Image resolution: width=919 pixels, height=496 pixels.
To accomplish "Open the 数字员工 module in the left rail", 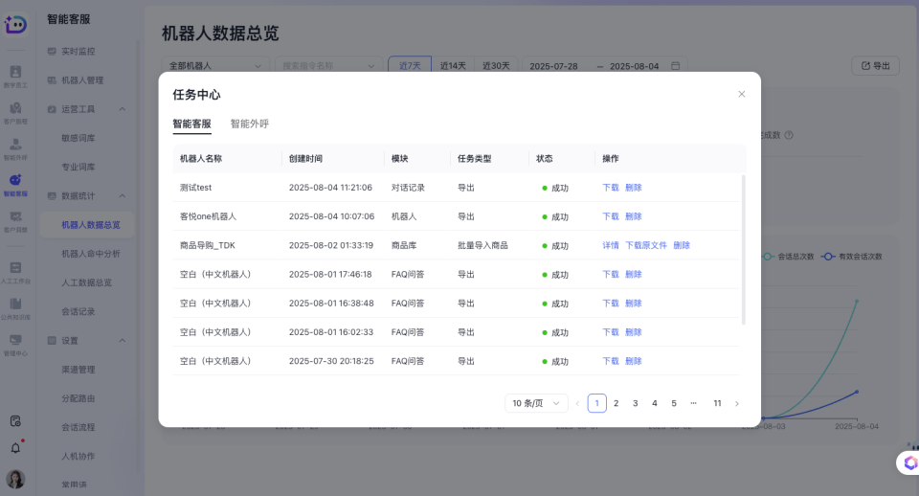I will coord(15,77).
